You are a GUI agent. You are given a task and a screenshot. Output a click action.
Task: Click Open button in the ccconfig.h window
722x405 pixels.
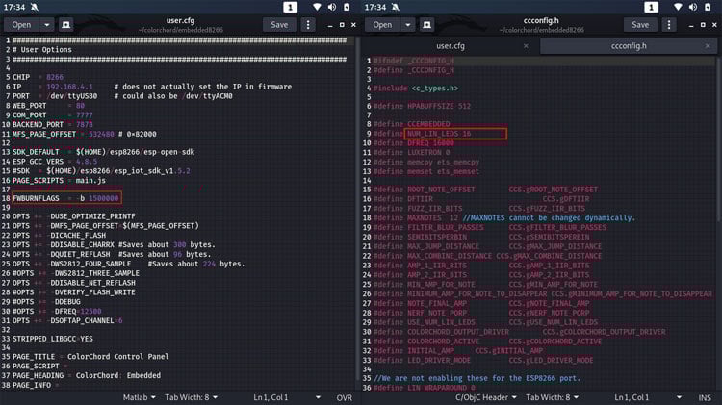click(382, 24)
